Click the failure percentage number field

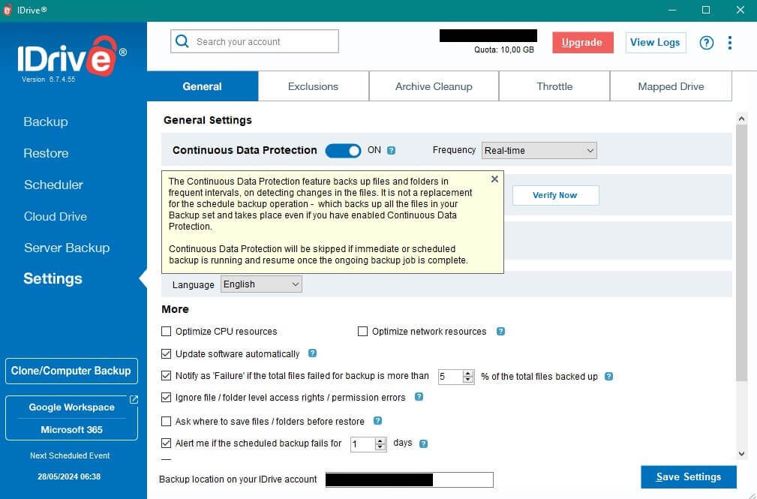(x=450, y=377)
